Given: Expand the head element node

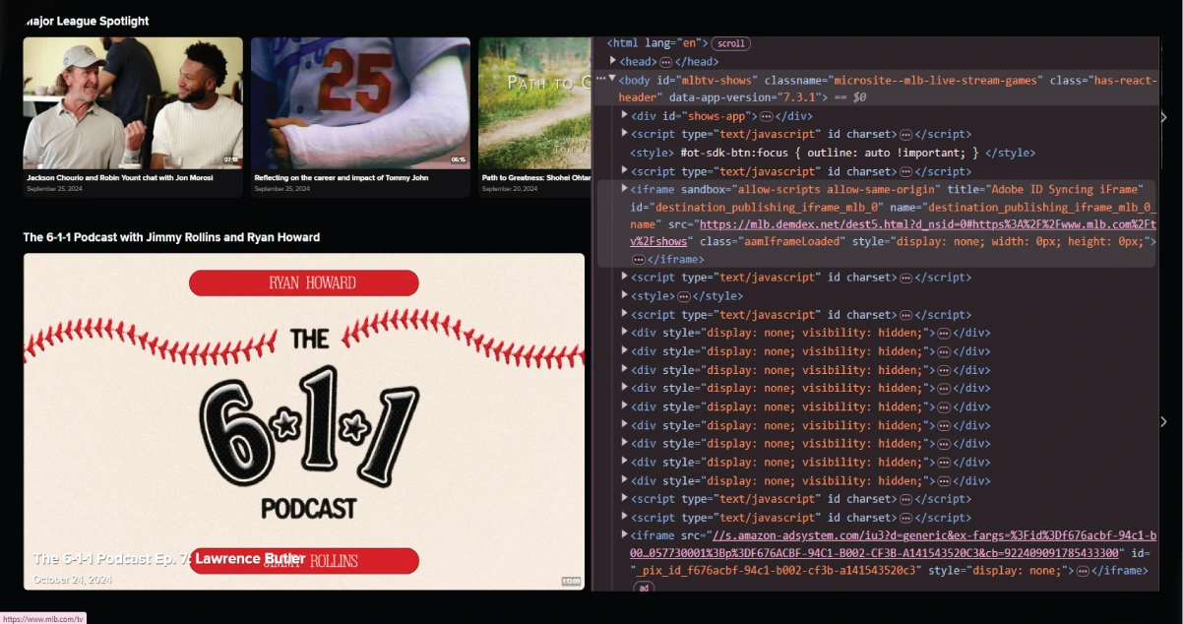Looking at the screenshot, I should pos(612,61).
